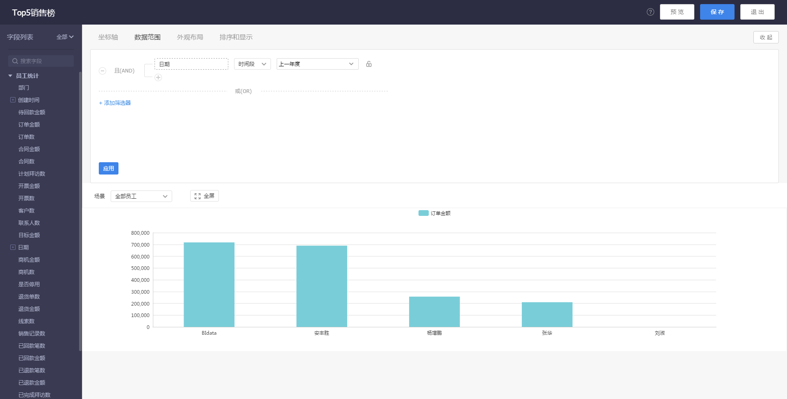Switch to the 排序和显示 tab
This screenshot has width=787, height=399.
236,37
